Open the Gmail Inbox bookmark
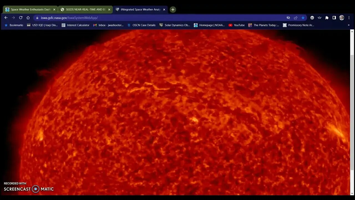 coord(108,25)
